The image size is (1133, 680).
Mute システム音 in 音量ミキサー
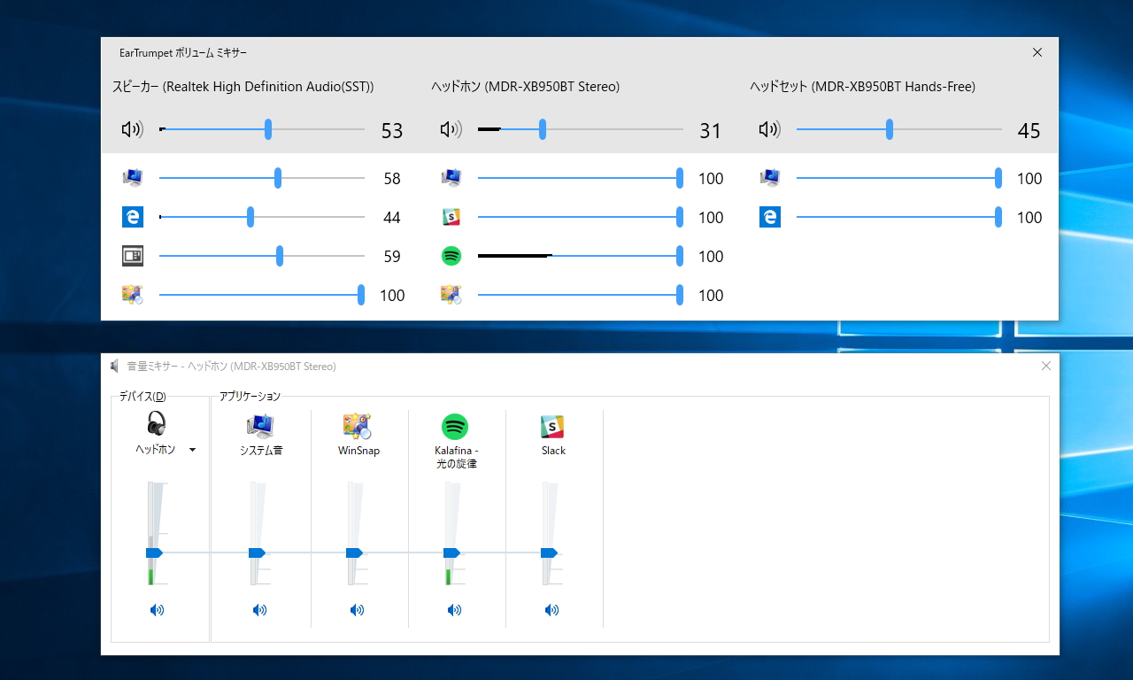tap(259, 610)
